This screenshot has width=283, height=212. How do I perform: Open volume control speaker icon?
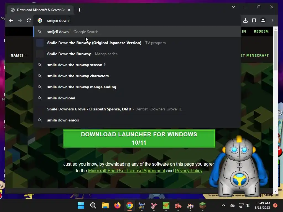[247, 205]
